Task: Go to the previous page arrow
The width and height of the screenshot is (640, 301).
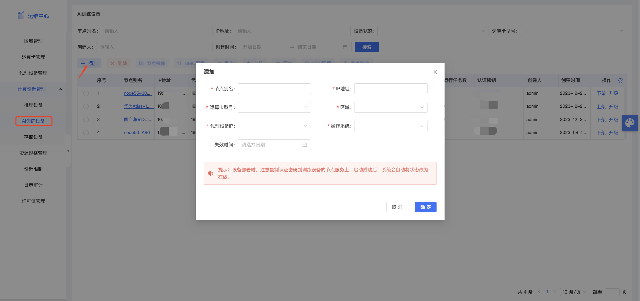Action: coord(539,292)
